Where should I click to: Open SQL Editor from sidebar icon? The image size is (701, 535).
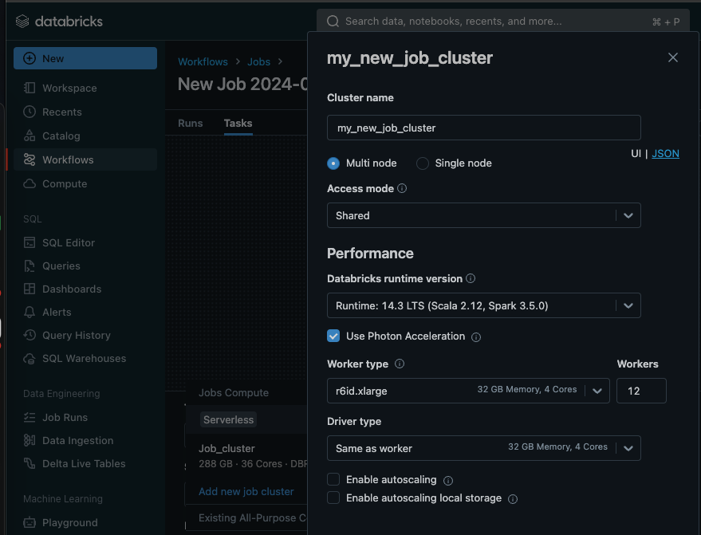pos(30,242)
